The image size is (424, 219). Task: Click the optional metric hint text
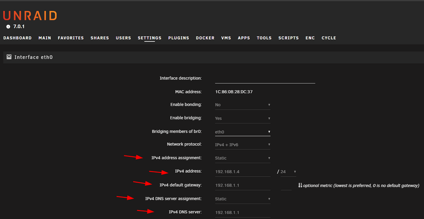coord(361,186)
